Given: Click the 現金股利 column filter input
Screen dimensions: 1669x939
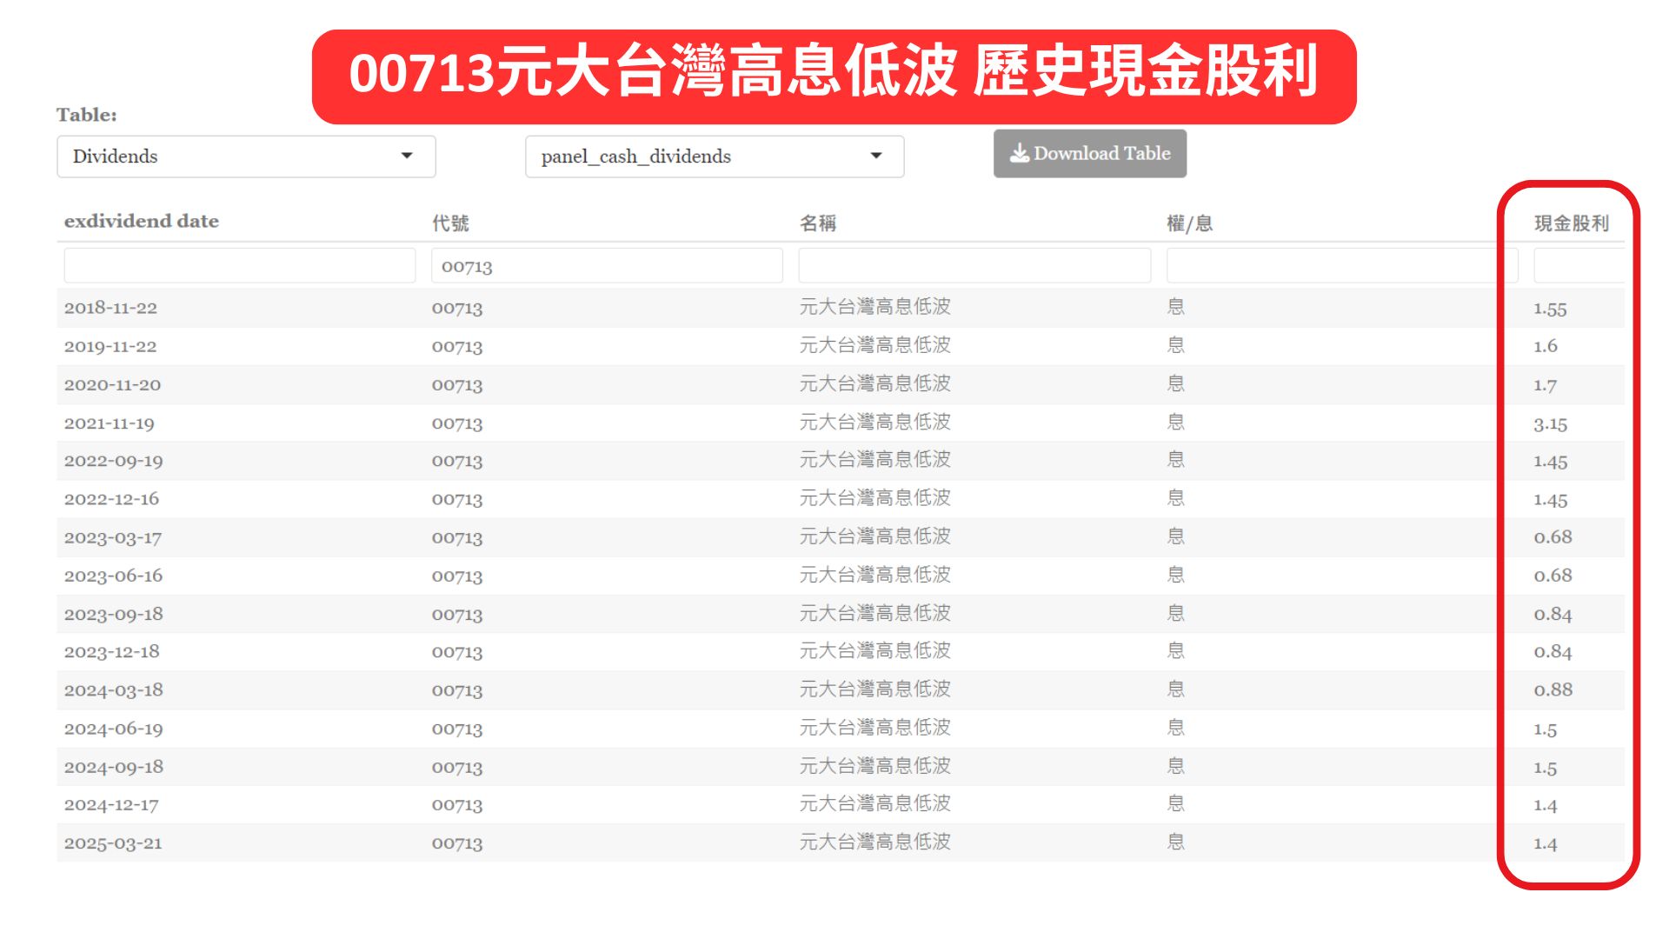Looking at the screenshot, I should coord(1578,266).
